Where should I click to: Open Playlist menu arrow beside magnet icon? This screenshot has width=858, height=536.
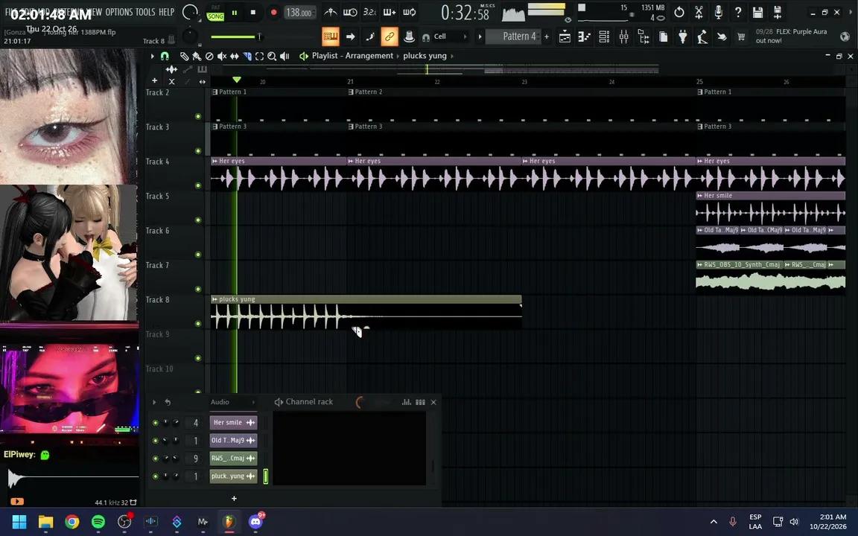pyautogui.click(x=153, y=56)
